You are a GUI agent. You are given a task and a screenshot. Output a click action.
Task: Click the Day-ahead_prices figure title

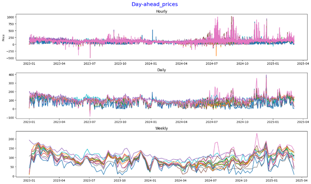pos(155,4)
